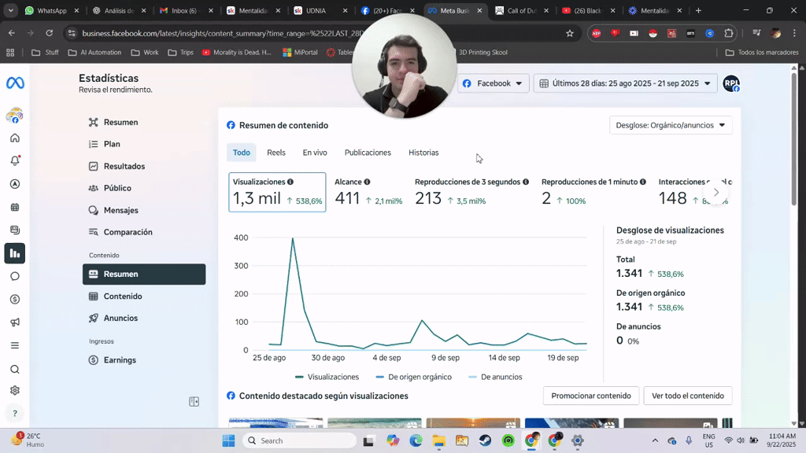Open Plan menu item
Image resolution: width=806 pixels, height=453 pixels.
[x=144, y=145]
